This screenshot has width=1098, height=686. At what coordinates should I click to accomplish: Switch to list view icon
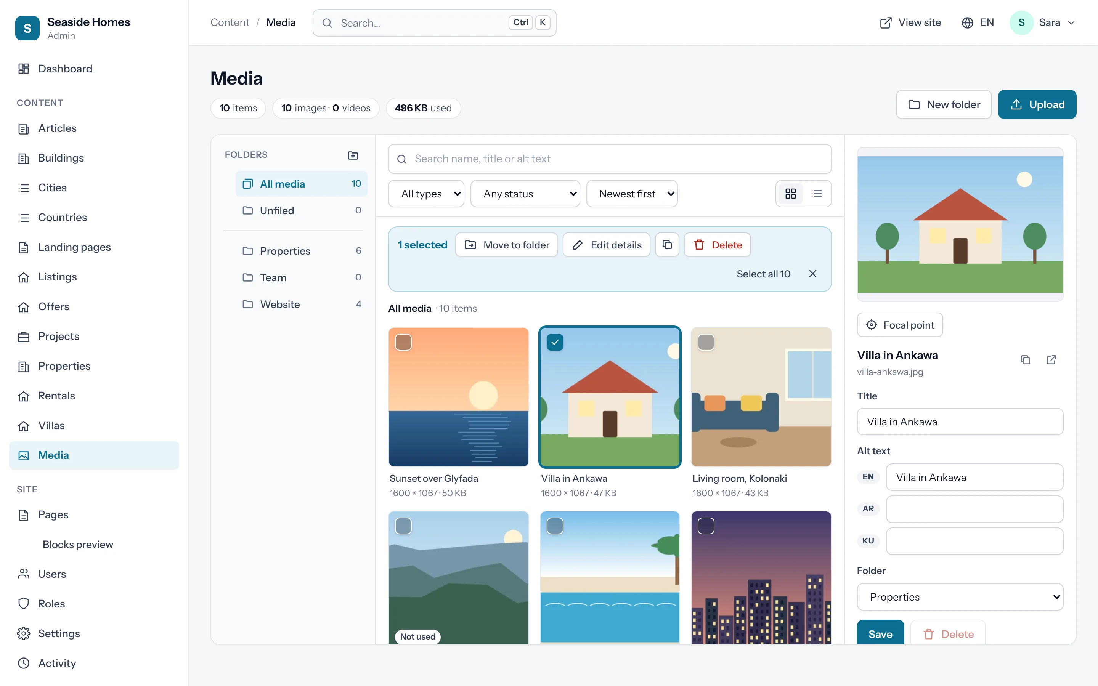pos(816,194)
